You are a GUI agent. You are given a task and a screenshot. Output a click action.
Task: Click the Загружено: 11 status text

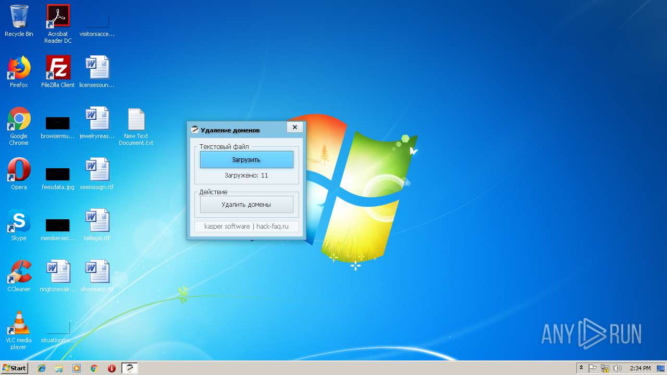tap(246, 176)
